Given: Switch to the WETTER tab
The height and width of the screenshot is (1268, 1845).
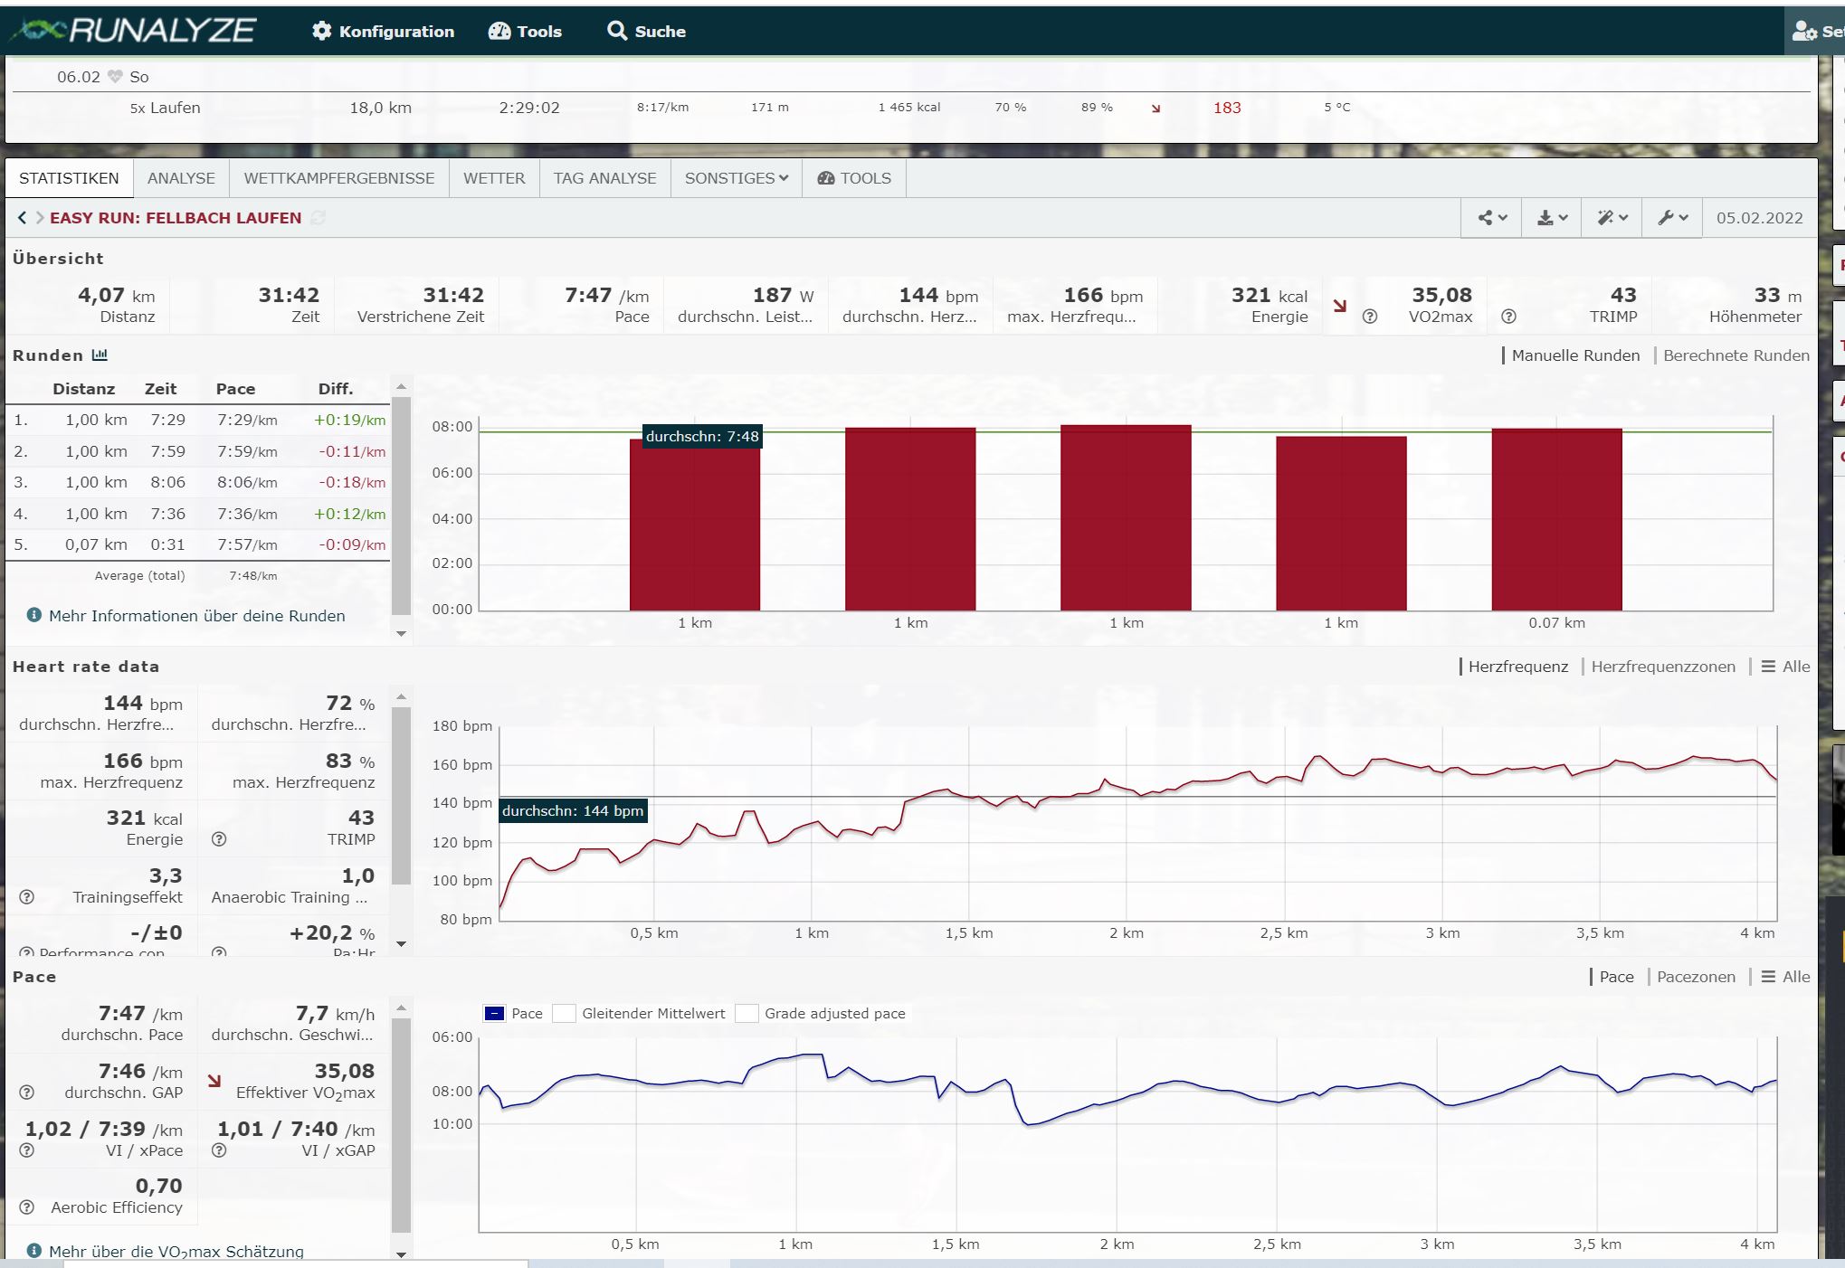Looking at the screenshot, I should tap(494, 178).
